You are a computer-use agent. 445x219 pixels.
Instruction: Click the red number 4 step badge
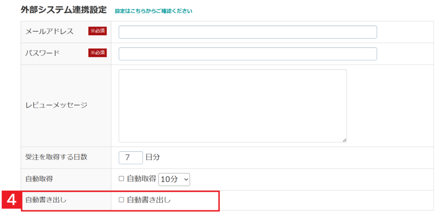tap(12, 200)
